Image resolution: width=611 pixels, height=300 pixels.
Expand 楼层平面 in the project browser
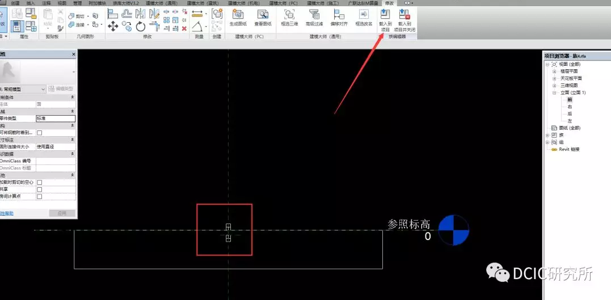(x=554, y=71)
